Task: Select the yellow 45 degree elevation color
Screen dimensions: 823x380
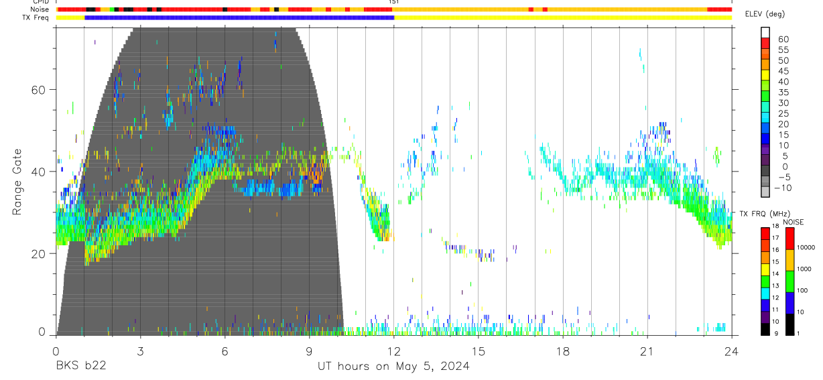Action: coord(765,76)
